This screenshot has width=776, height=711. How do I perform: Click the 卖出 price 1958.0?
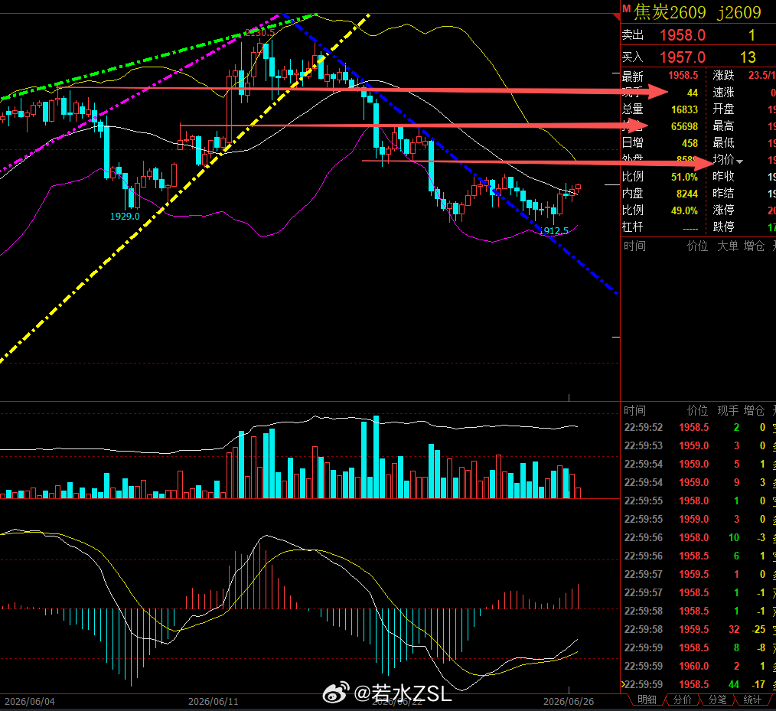tap(683, 35)
